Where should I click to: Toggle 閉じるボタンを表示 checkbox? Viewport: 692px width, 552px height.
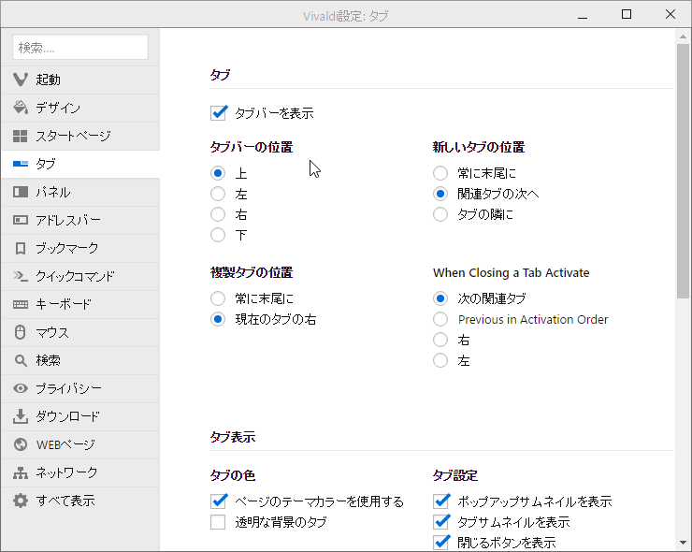(x=441, y=543)
